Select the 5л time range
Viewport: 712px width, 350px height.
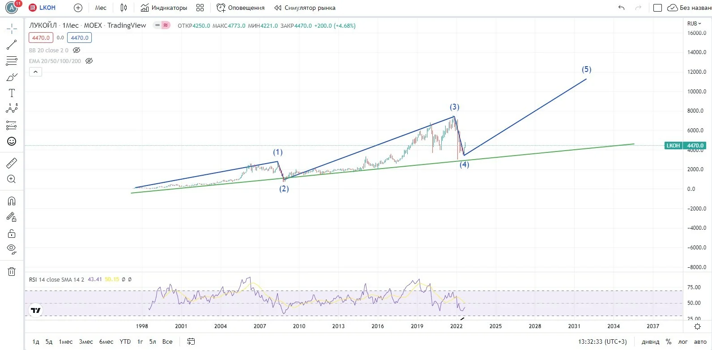pyautogui.click(x=153, y=342)
